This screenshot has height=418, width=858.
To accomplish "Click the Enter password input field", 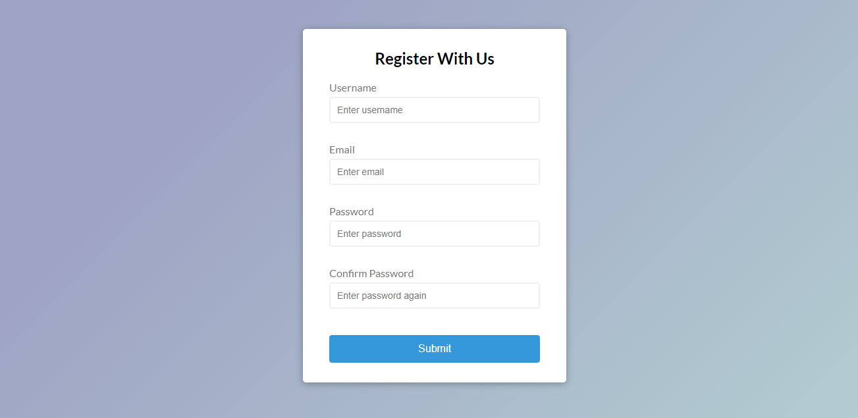I will 435,234.
